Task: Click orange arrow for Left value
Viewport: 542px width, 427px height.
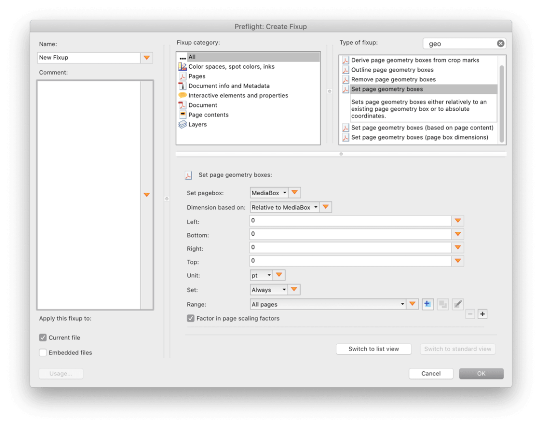Action: pyautogui.click(x=458, y=220)
